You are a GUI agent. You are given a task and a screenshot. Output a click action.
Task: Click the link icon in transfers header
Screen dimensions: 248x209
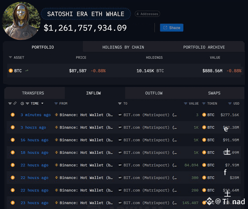pos(15,103)
